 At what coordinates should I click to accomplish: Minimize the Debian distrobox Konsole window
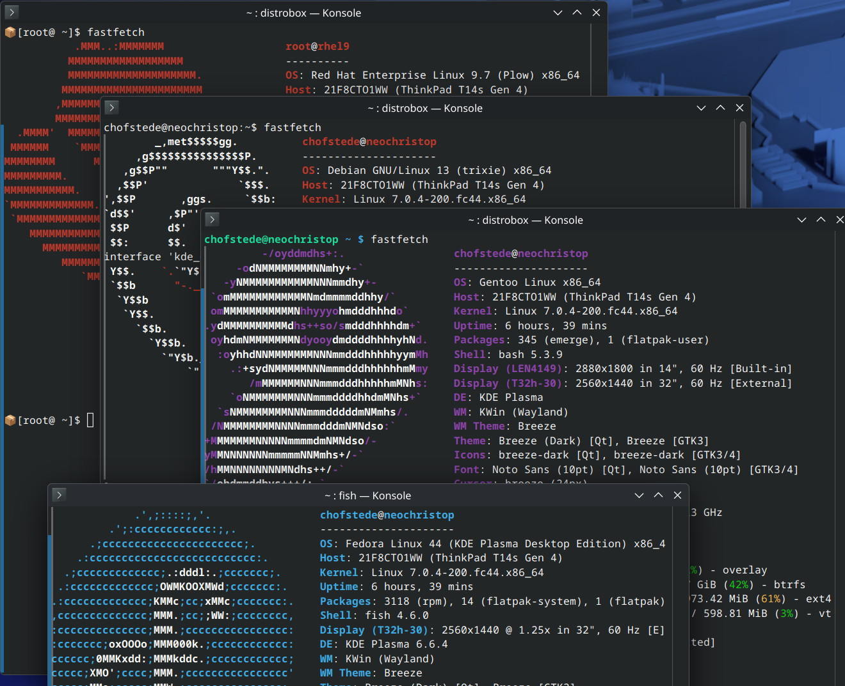click(701, 108)
